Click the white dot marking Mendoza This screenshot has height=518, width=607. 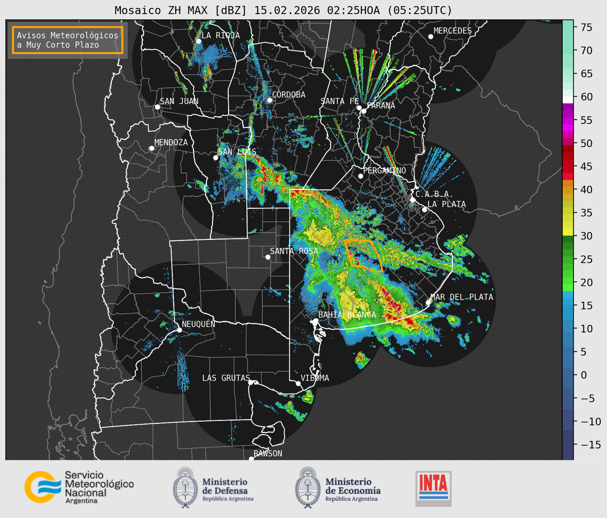click(x=151, y=148)
